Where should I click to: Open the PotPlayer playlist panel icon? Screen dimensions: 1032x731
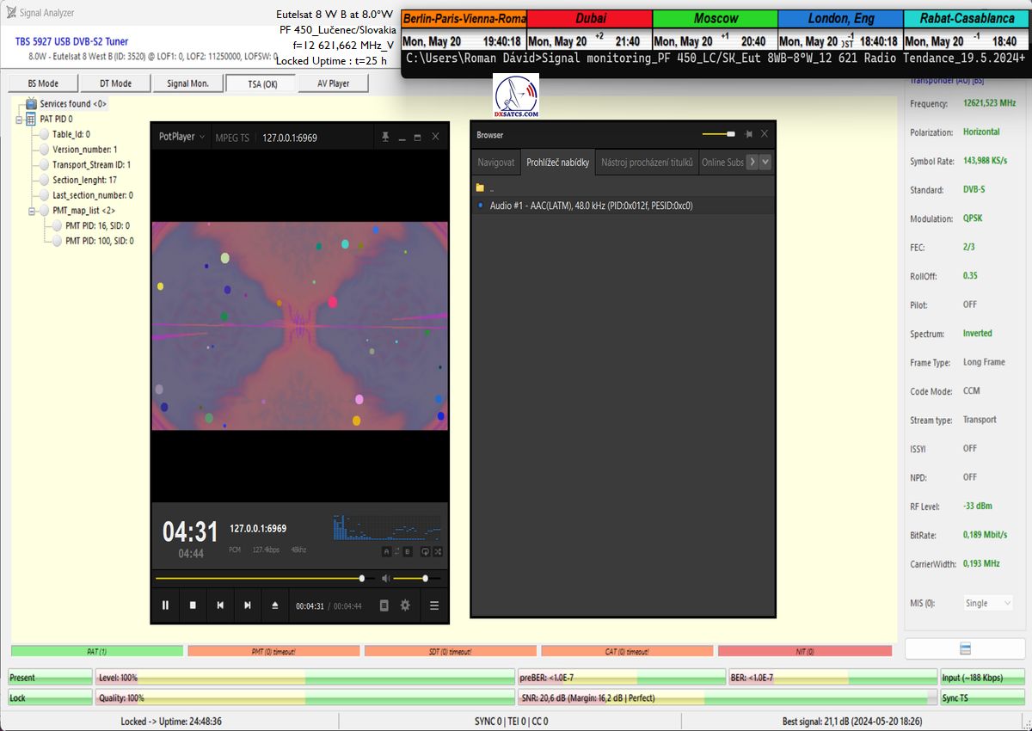click(384, 605)
